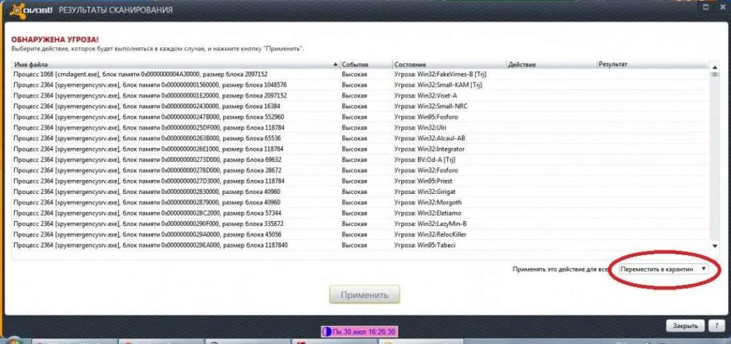Click the scrollbar down arrow of the results list
This screenshot has width=731, height=344.
pos(714,246)
